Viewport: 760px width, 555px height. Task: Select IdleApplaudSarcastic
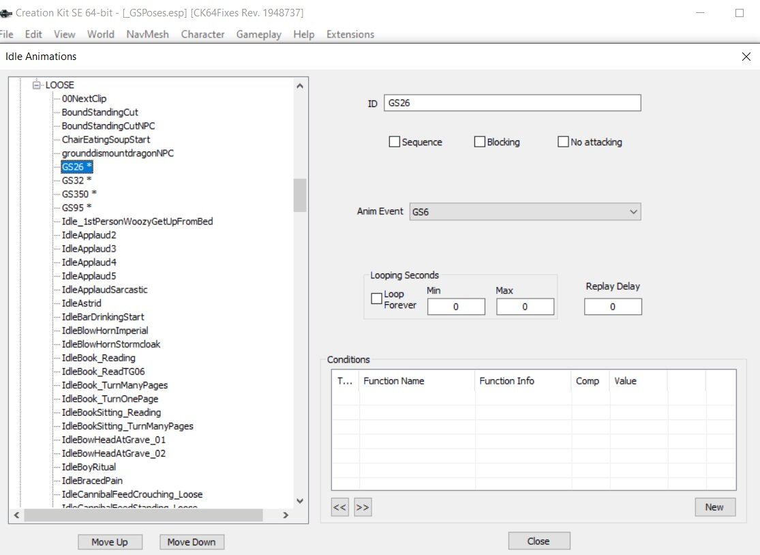(x=104, y=289)
